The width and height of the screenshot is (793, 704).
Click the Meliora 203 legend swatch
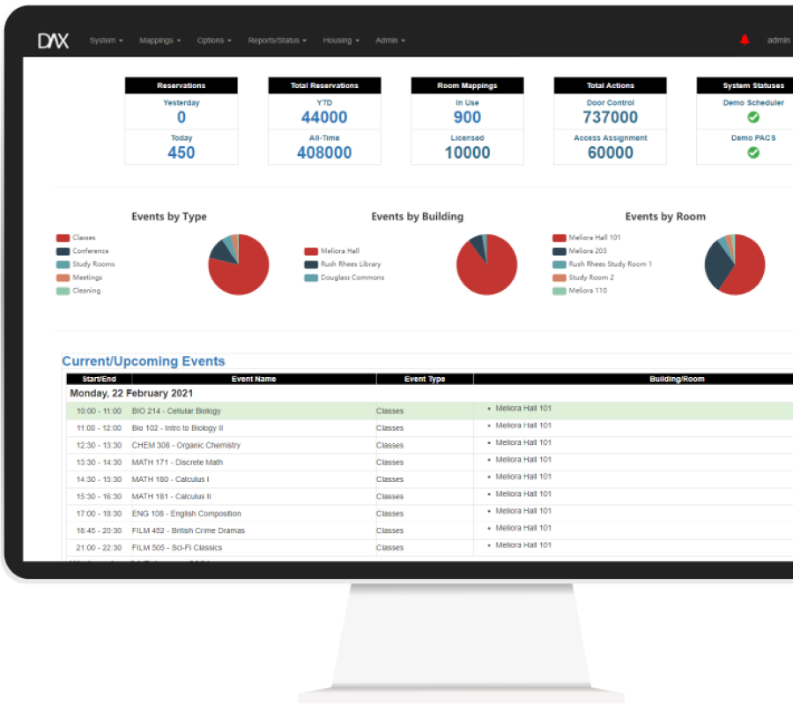click(560, 251)
